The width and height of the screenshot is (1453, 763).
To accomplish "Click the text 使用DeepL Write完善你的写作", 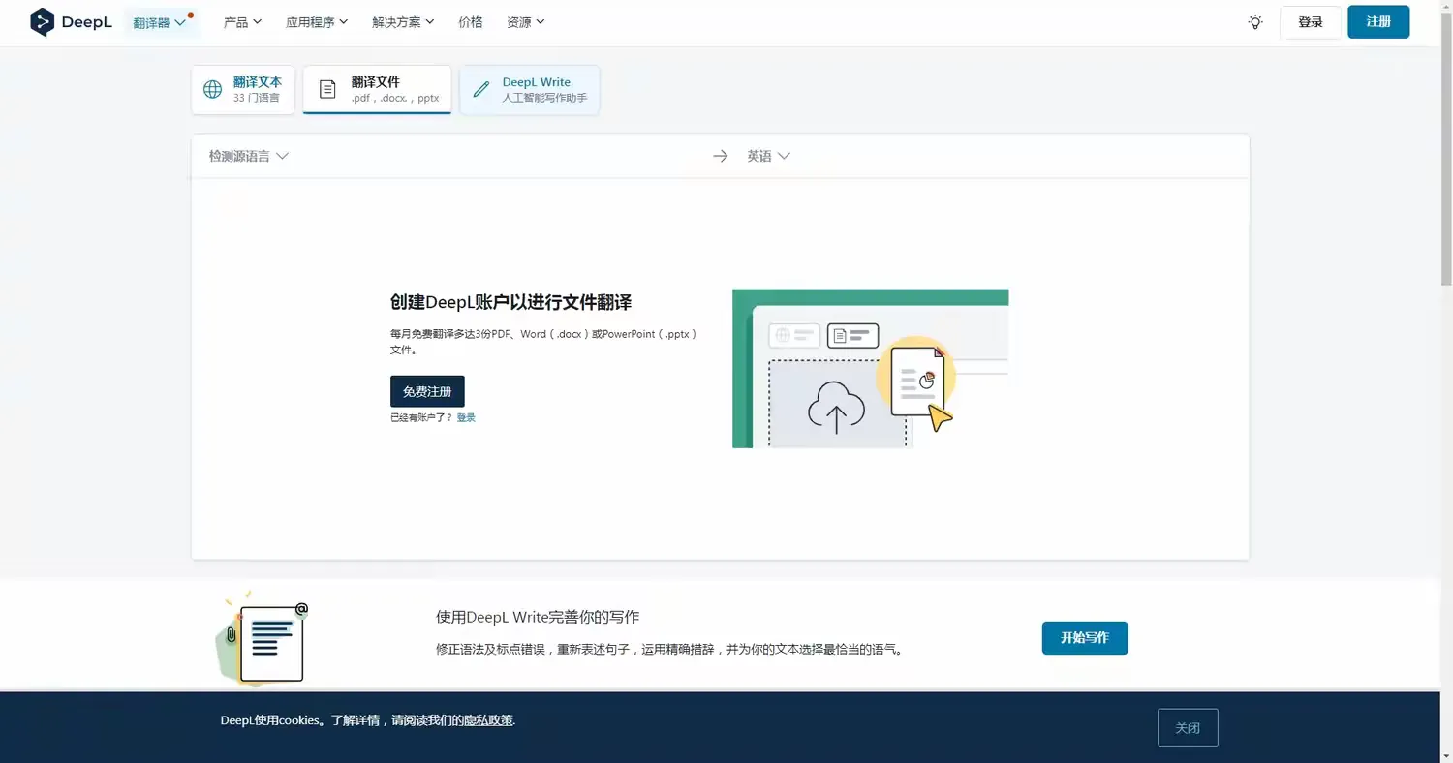I will 538,617.
